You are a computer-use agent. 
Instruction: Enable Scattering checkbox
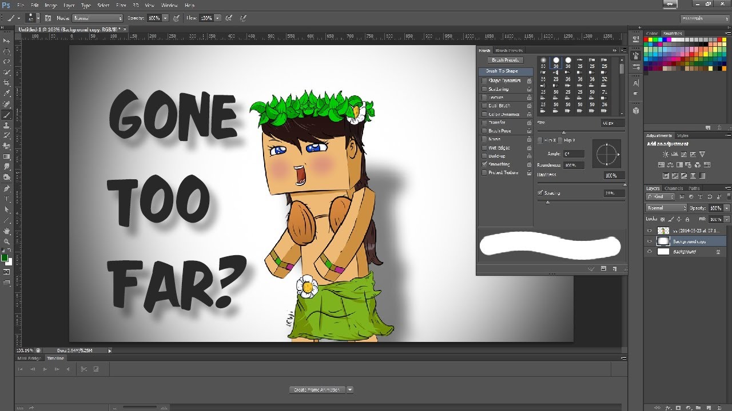484,89
